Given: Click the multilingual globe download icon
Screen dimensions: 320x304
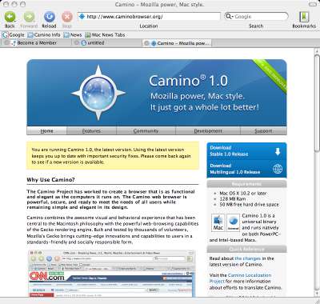Looking at the screenshot, I should tap(278, 169).
